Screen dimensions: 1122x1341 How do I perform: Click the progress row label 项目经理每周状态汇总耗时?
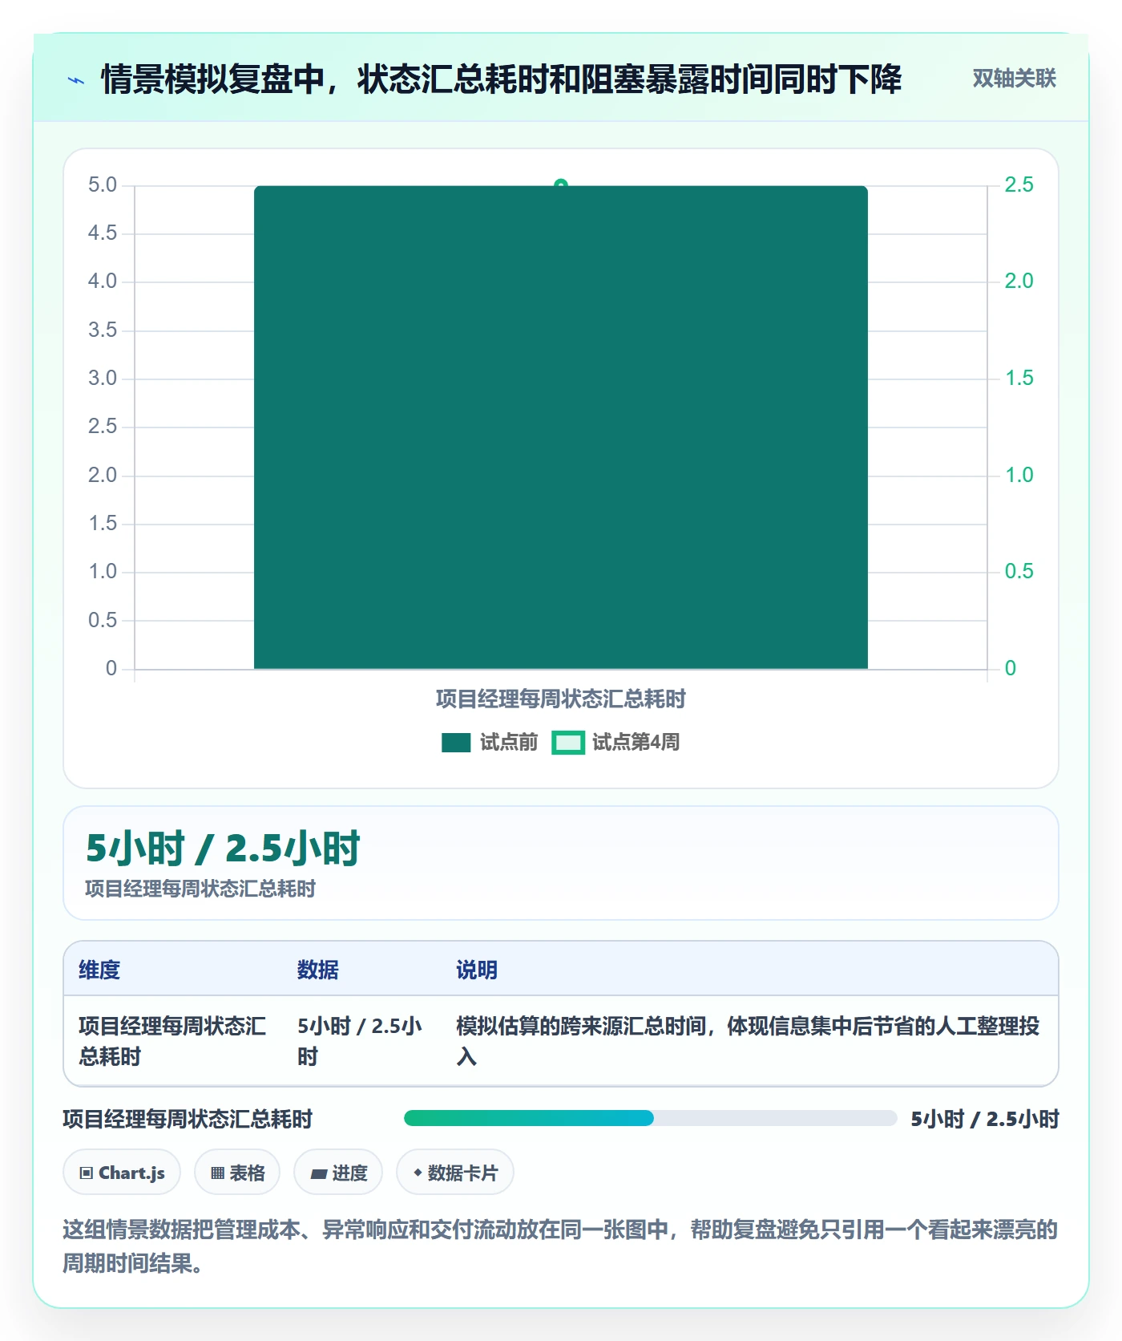click(188, 1119)
